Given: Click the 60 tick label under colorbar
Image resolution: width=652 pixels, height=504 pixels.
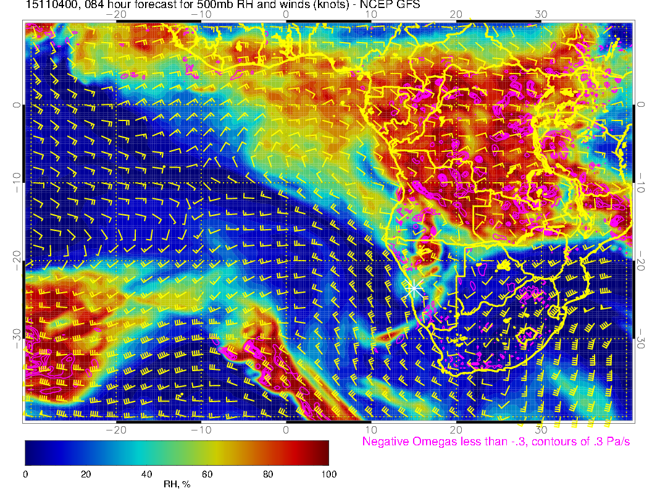Looking at the screenshot, I should point(207,474).
